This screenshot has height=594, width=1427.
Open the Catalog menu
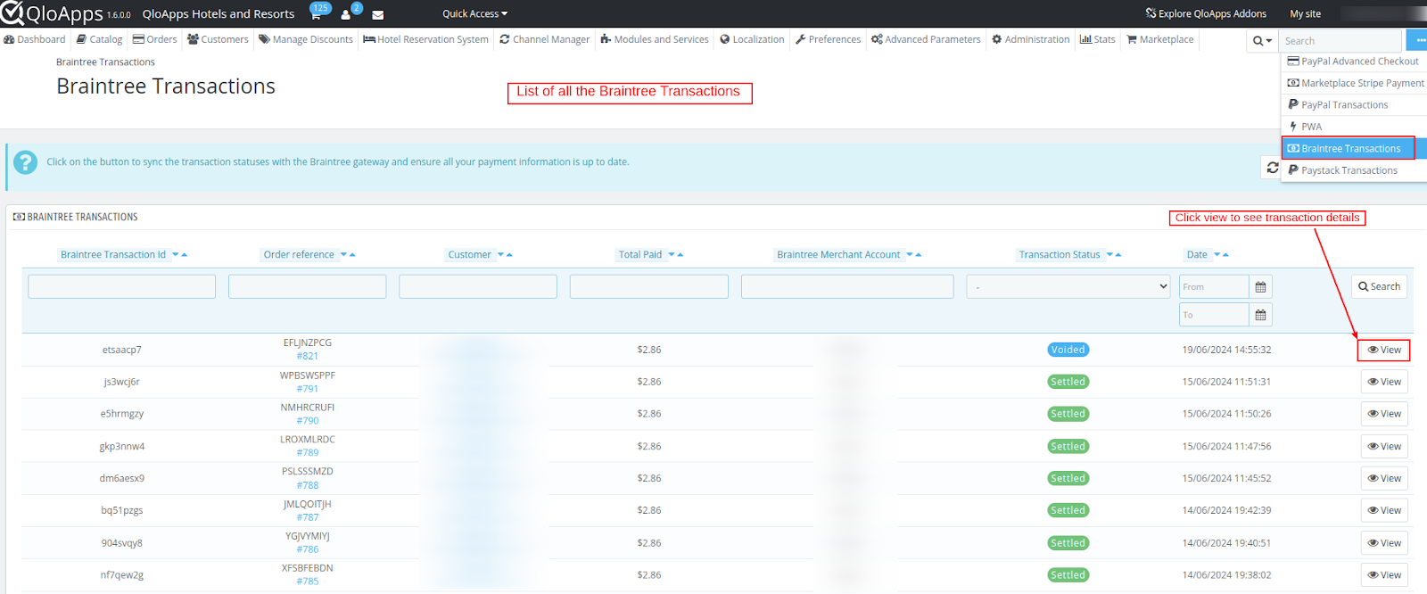(x=99, y=39)
